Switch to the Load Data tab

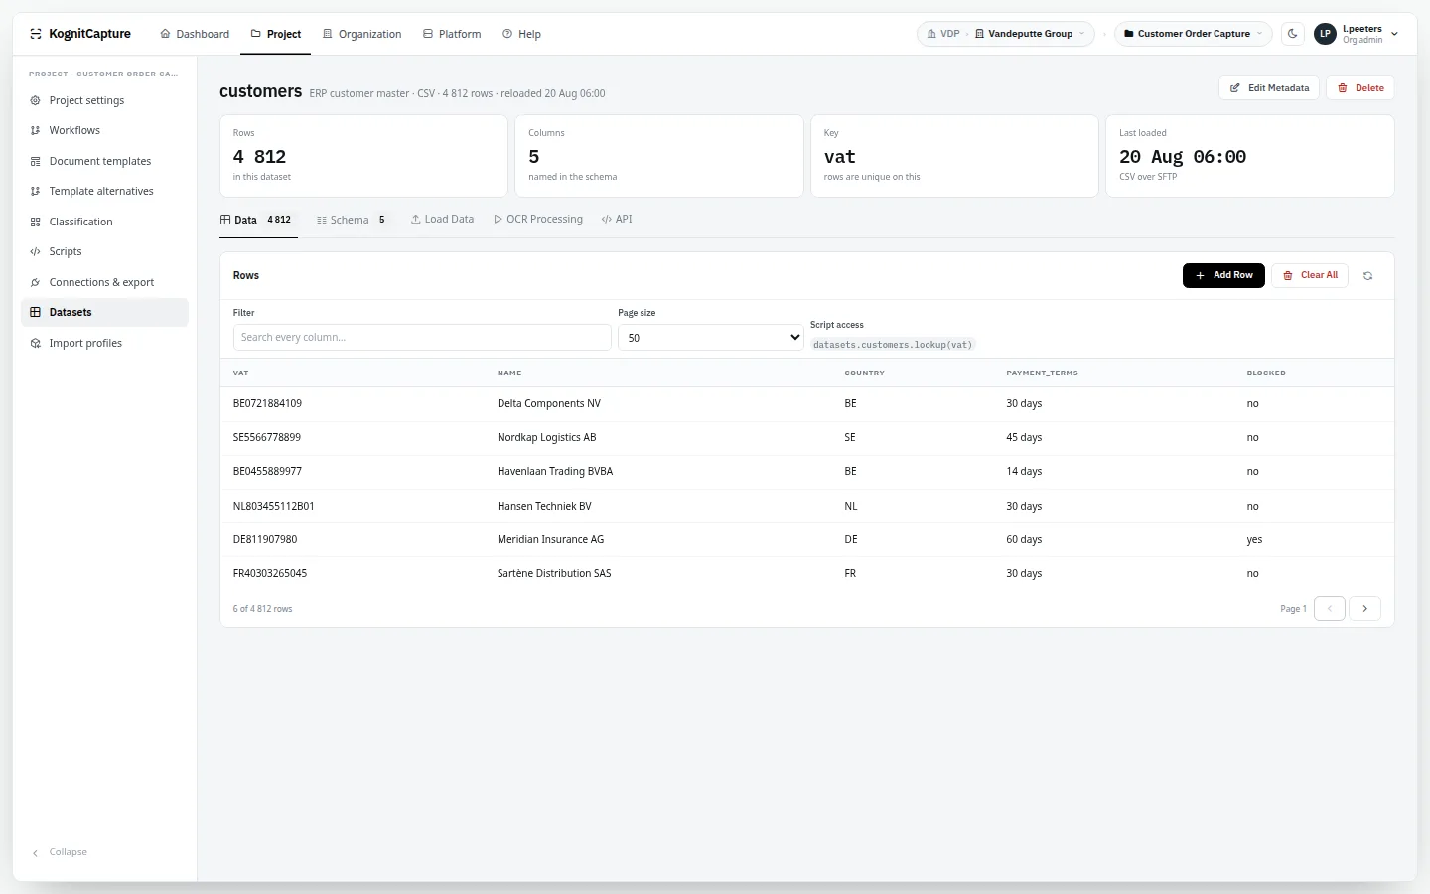442,220
